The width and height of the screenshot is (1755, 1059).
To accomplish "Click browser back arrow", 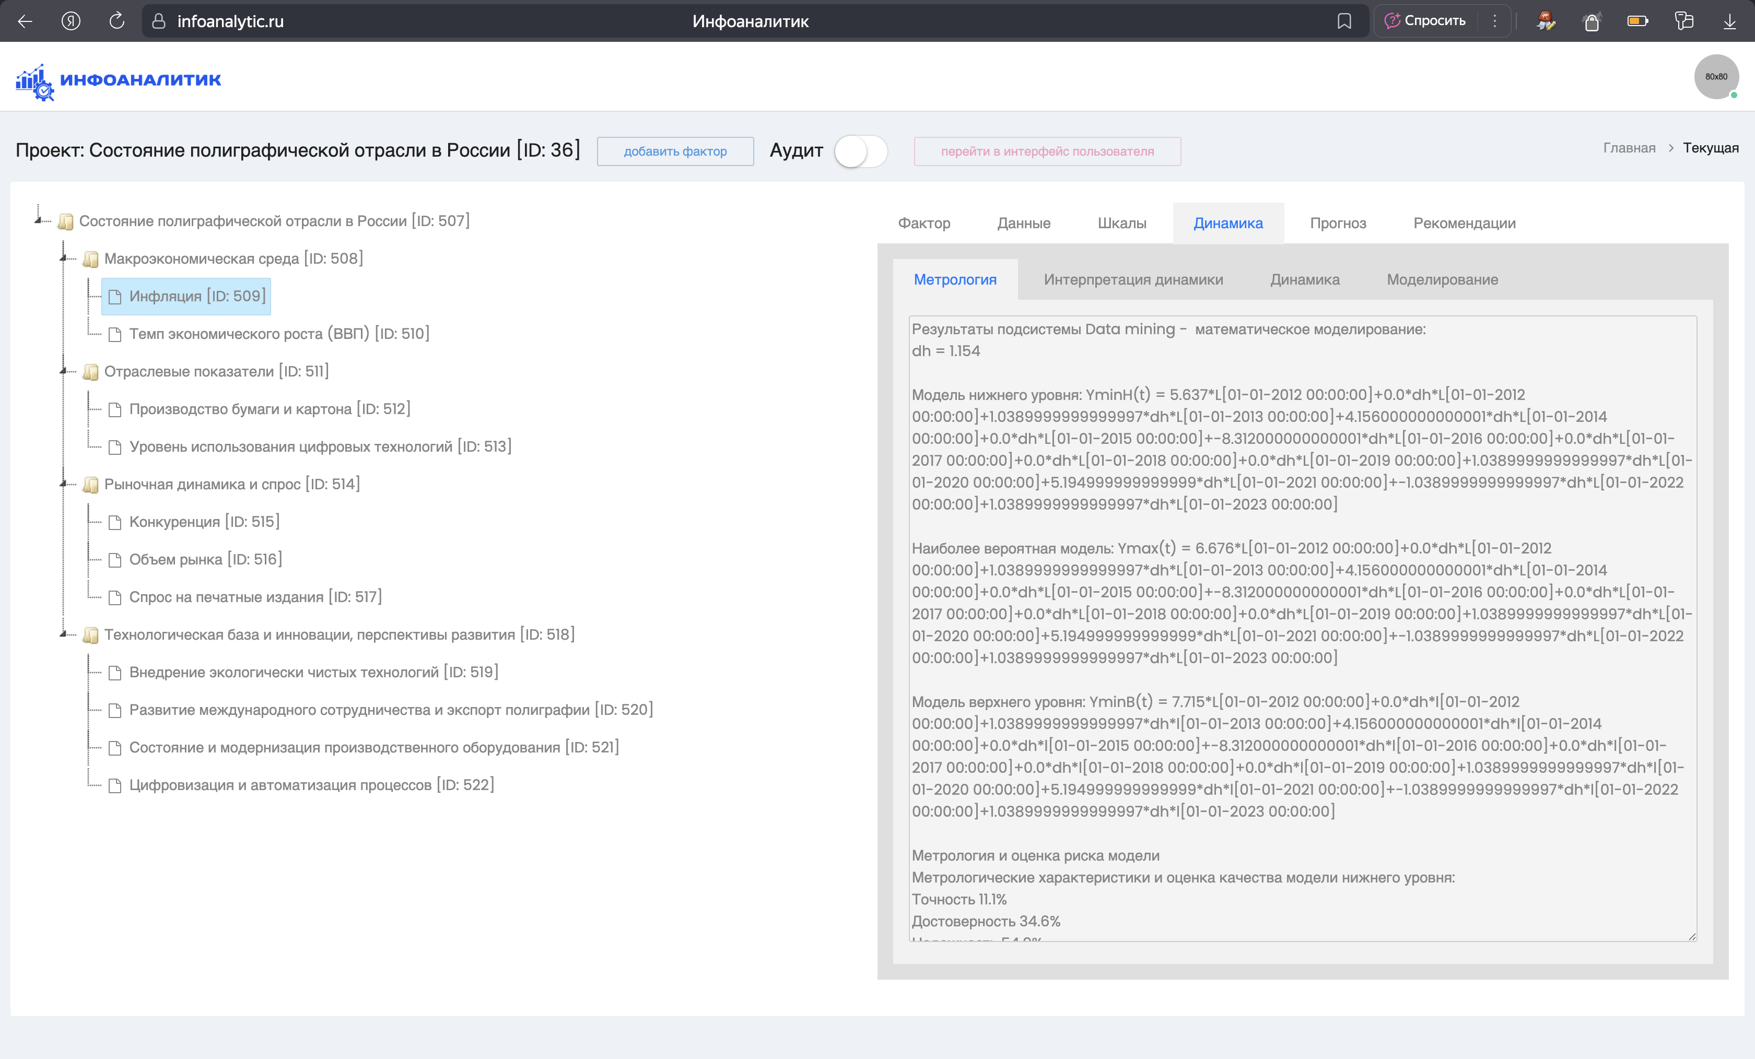I will pos(25,21).
